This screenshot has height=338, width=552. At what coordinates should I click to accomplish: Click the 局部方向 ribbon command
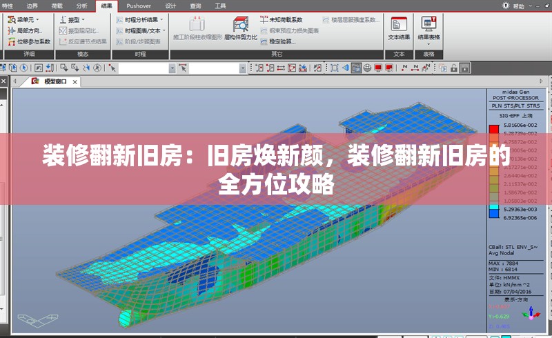[x=25, y=30]
